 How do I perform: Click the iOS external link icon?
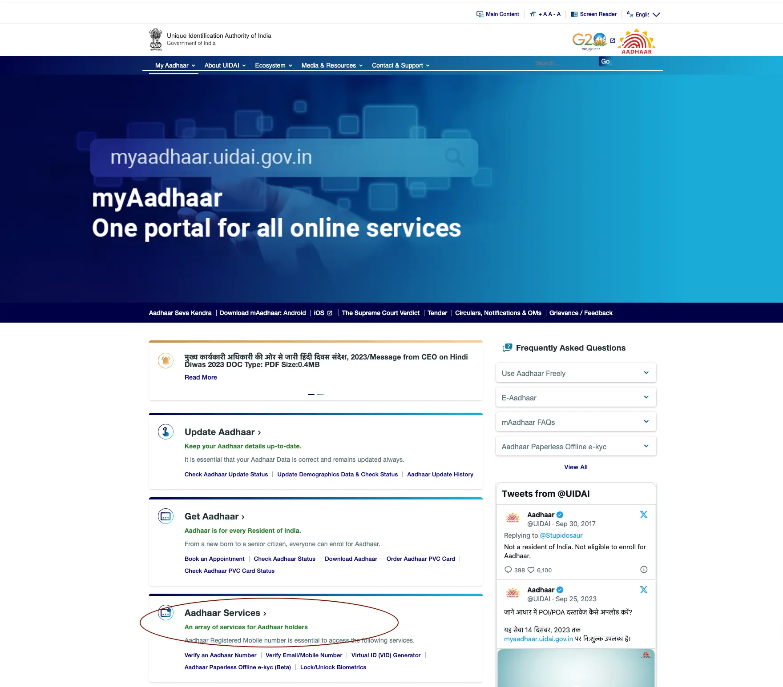(x=330, y=313)
